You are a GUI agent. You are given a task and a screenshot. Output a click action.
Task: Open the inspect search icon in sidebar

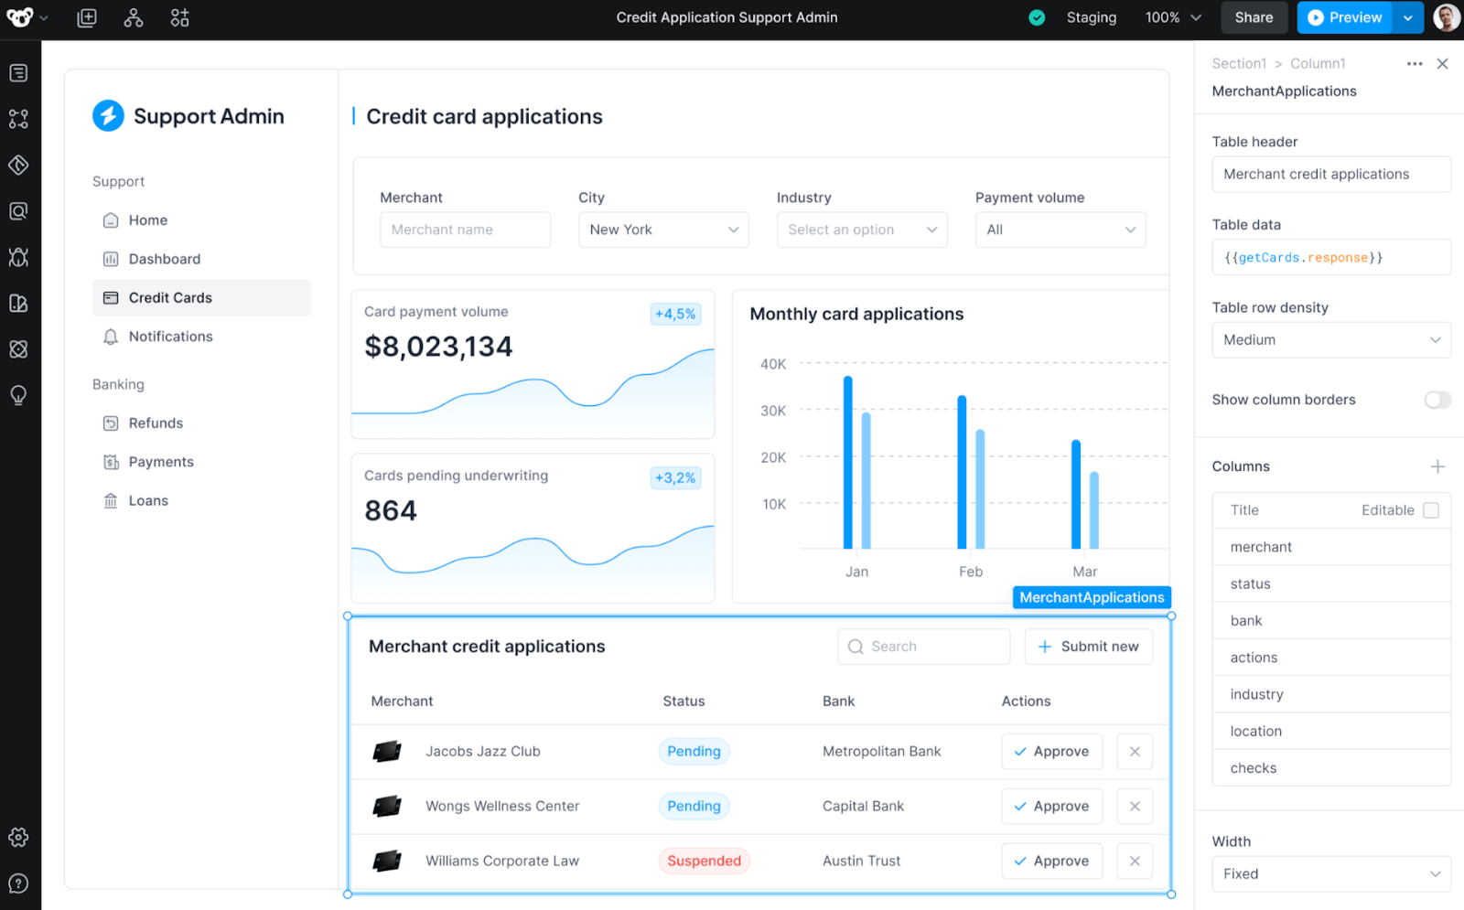pos(18,210)
